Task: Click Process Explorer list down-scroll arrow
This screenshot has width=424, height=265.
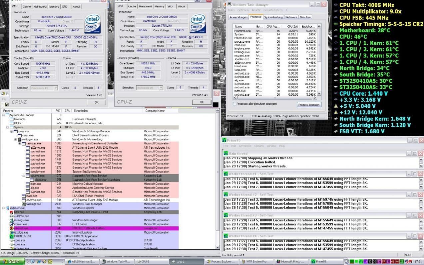Action: point(217,247)
